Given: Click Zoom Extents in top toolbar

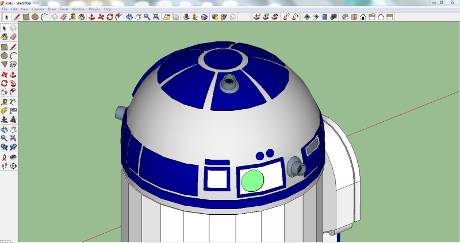Looking at the screenshot, I should click(156, 17).
